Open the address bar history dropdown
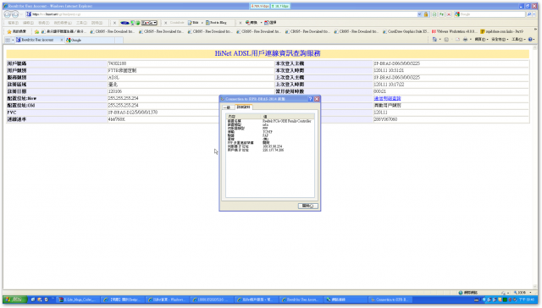Viewport: 542px width, 308px height. [420, 14]
